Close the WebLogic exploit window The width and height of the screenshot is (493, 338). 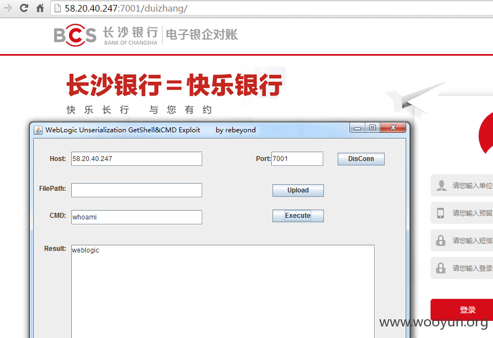[393, 127]
